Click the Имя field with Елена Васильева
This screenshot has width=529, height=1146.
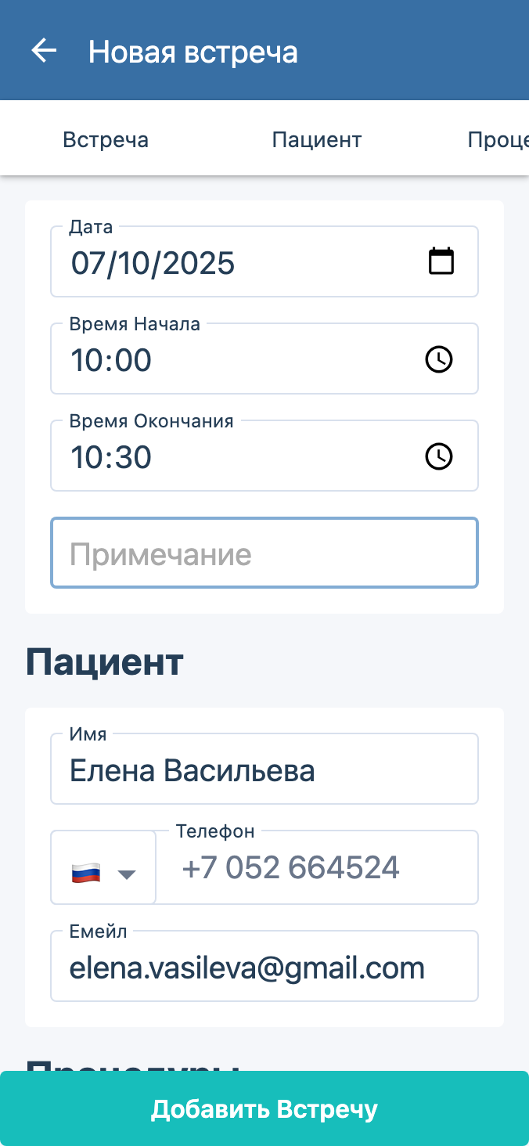click(264, 771)
